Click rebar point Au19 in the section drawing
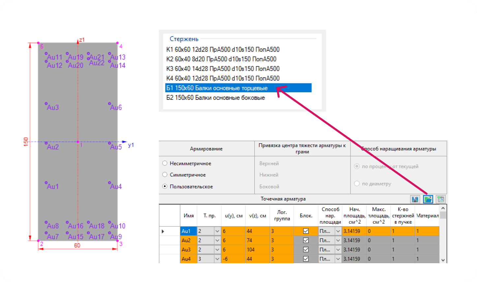 coord(67,53)
